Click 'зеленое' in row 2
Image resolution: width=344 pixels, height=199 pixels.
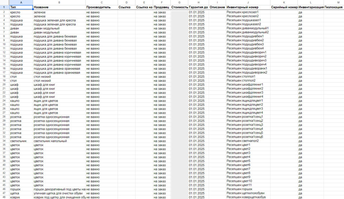pos(59,12)
